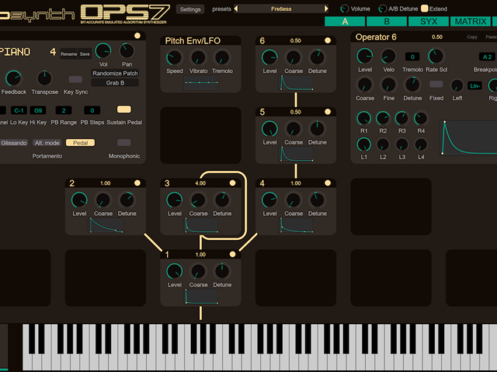Toggle the Sustain Pedal switch
This screenshot has width=497, height=372.
tap(124, 110)
